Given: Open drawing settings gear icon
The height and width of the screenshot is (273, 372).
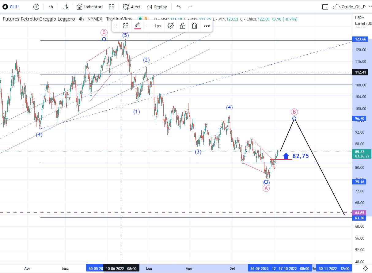Looking at the screenshot, I should pos(171,26).
